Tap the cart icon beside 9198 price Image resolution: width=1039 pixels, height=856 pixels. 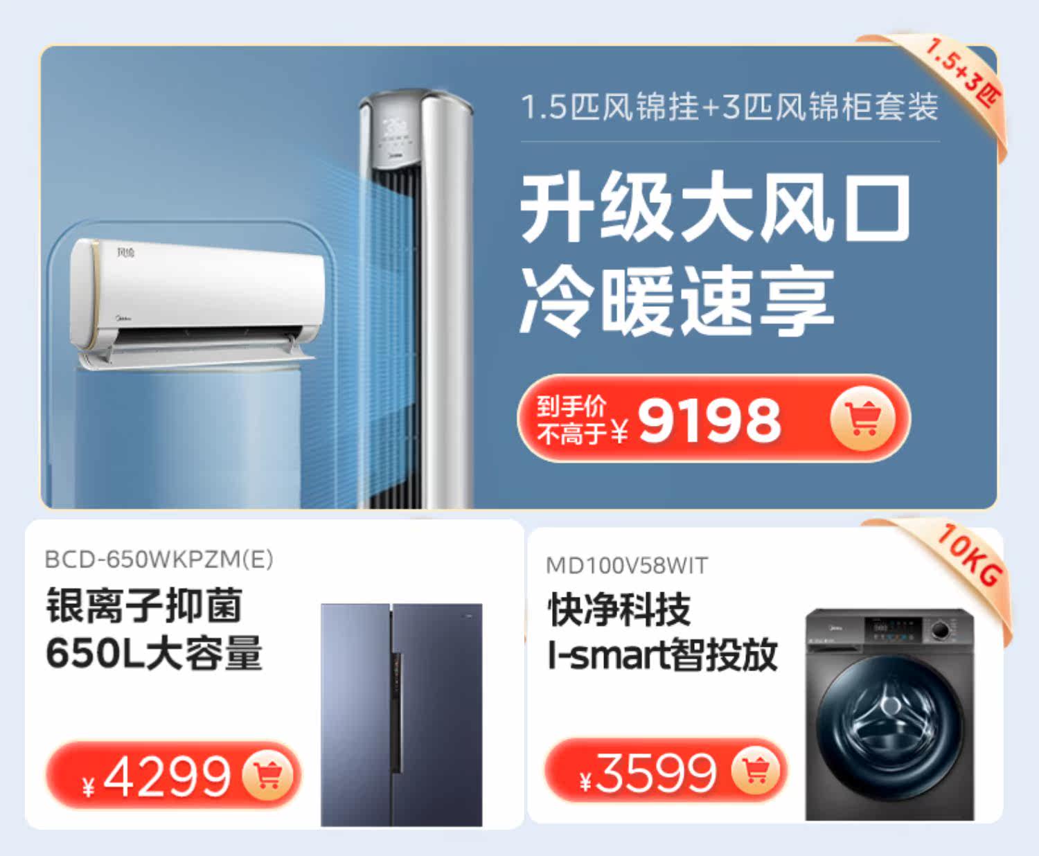(862, 418)
